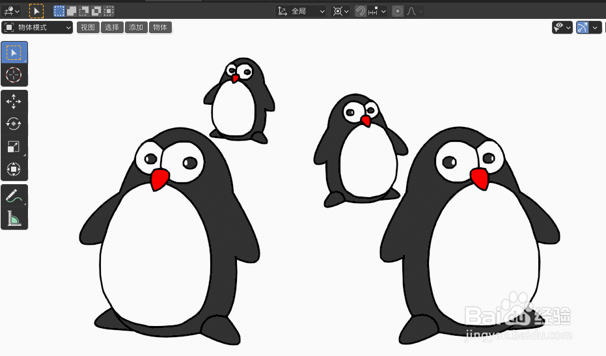Viewport: 606px width, 356px height.
Task: Open the gizmo options dropdown arrow
Action: pos(595,27)
